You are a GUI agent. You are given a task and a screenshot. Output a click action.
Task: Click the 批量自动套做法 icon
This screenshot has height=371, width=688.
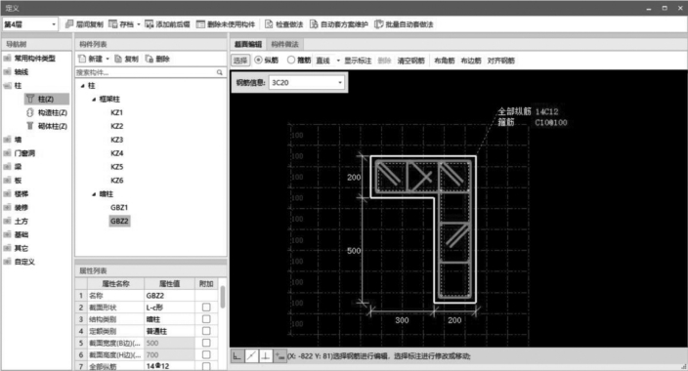[x=378, y=24]
